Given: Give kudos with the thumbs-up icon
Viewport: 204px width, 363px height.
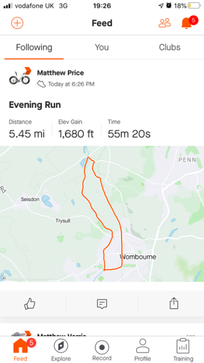Looking at the screenshot, I should tap(30, 303).
